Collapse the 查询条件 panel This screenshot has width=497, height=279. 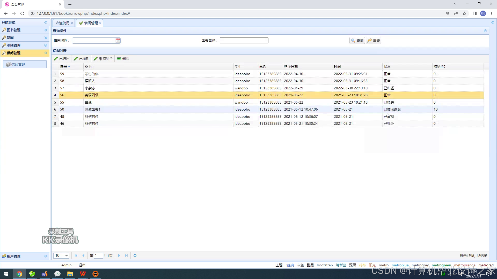pos(485,31)
